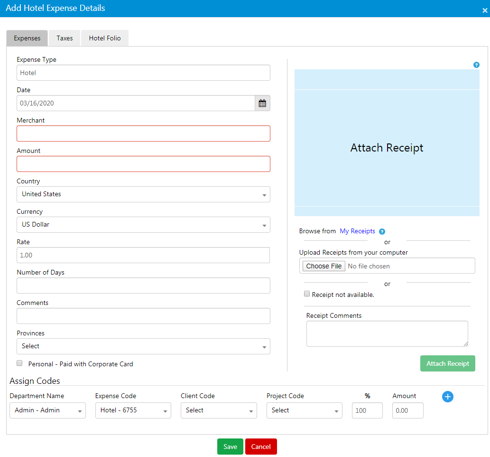Select the Expenses tab
The width and height of the screenshot is (490, 457).
tap(27, 38)
